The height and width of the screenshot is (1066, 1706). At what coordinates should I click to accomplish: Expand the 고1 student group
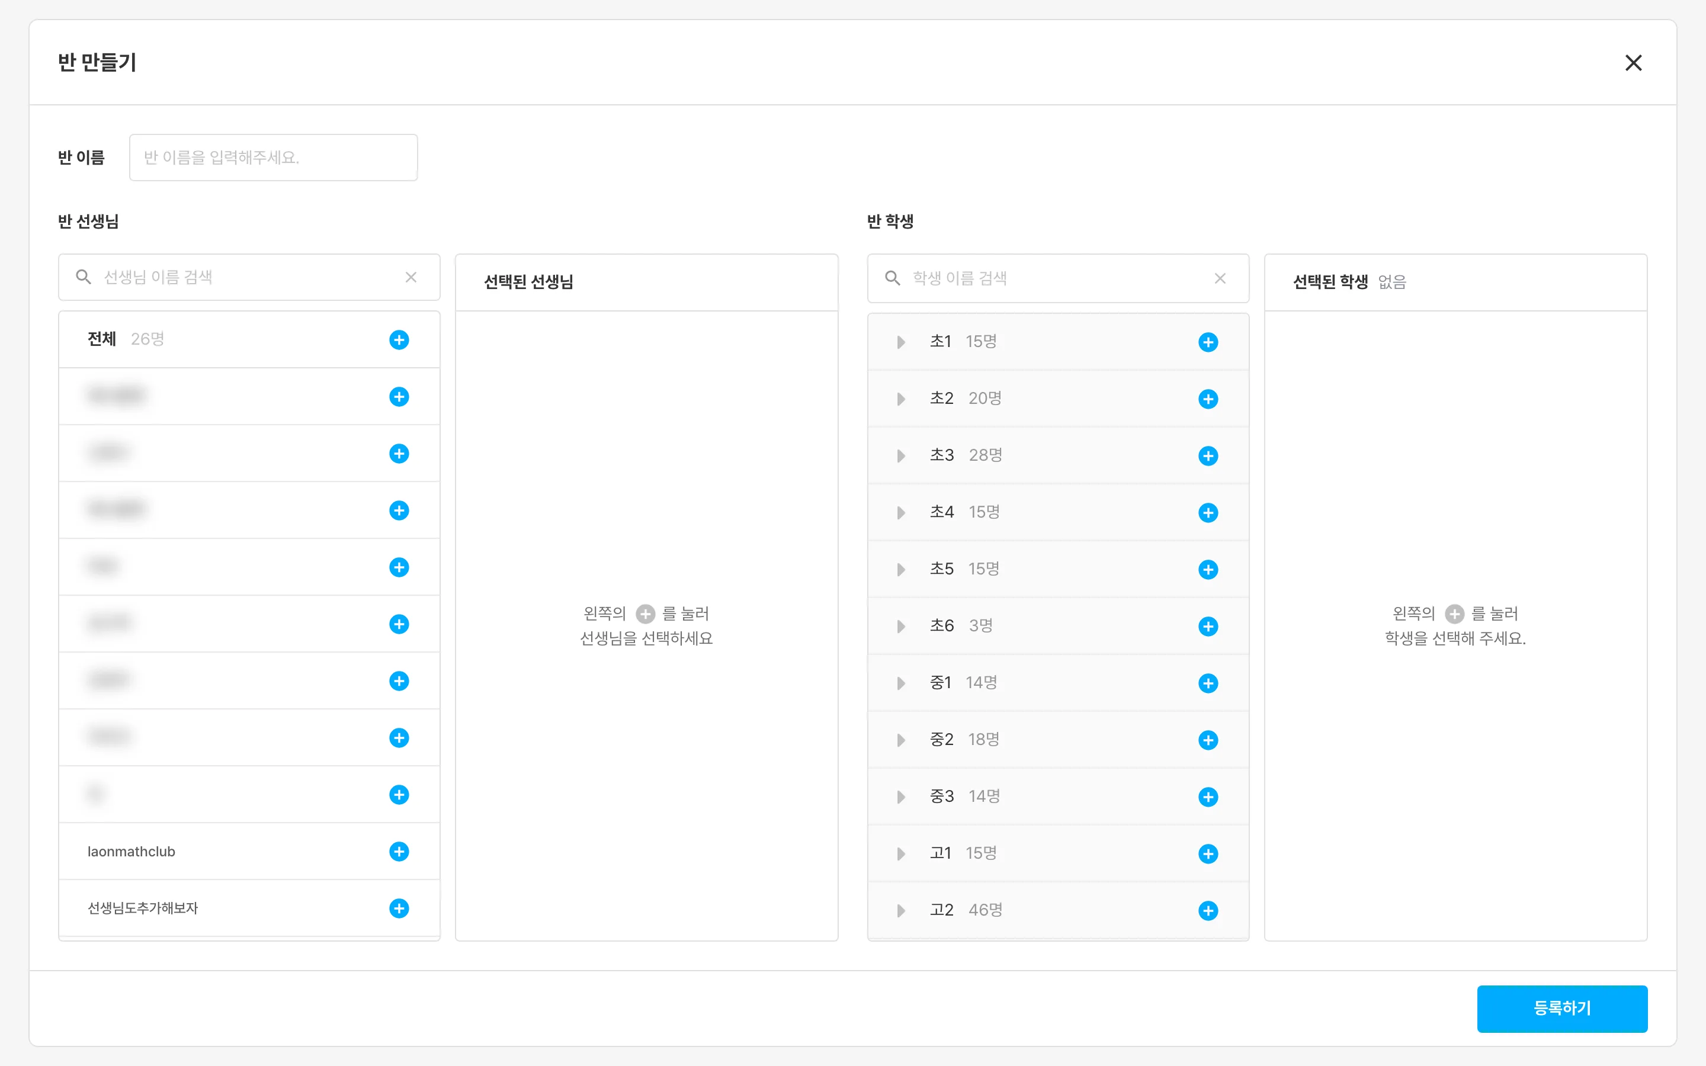(901, 855)
